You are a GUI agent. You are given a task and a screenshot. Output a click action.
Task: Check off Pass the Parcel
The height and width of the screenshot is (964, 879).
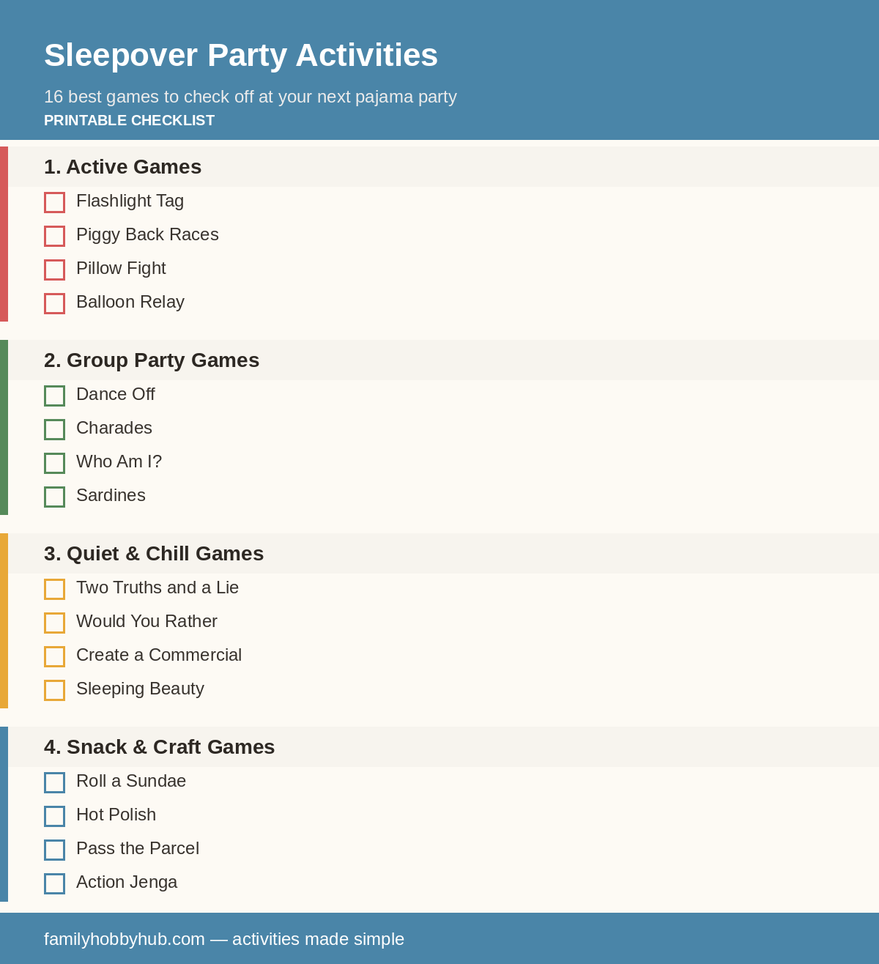(54, 850)
